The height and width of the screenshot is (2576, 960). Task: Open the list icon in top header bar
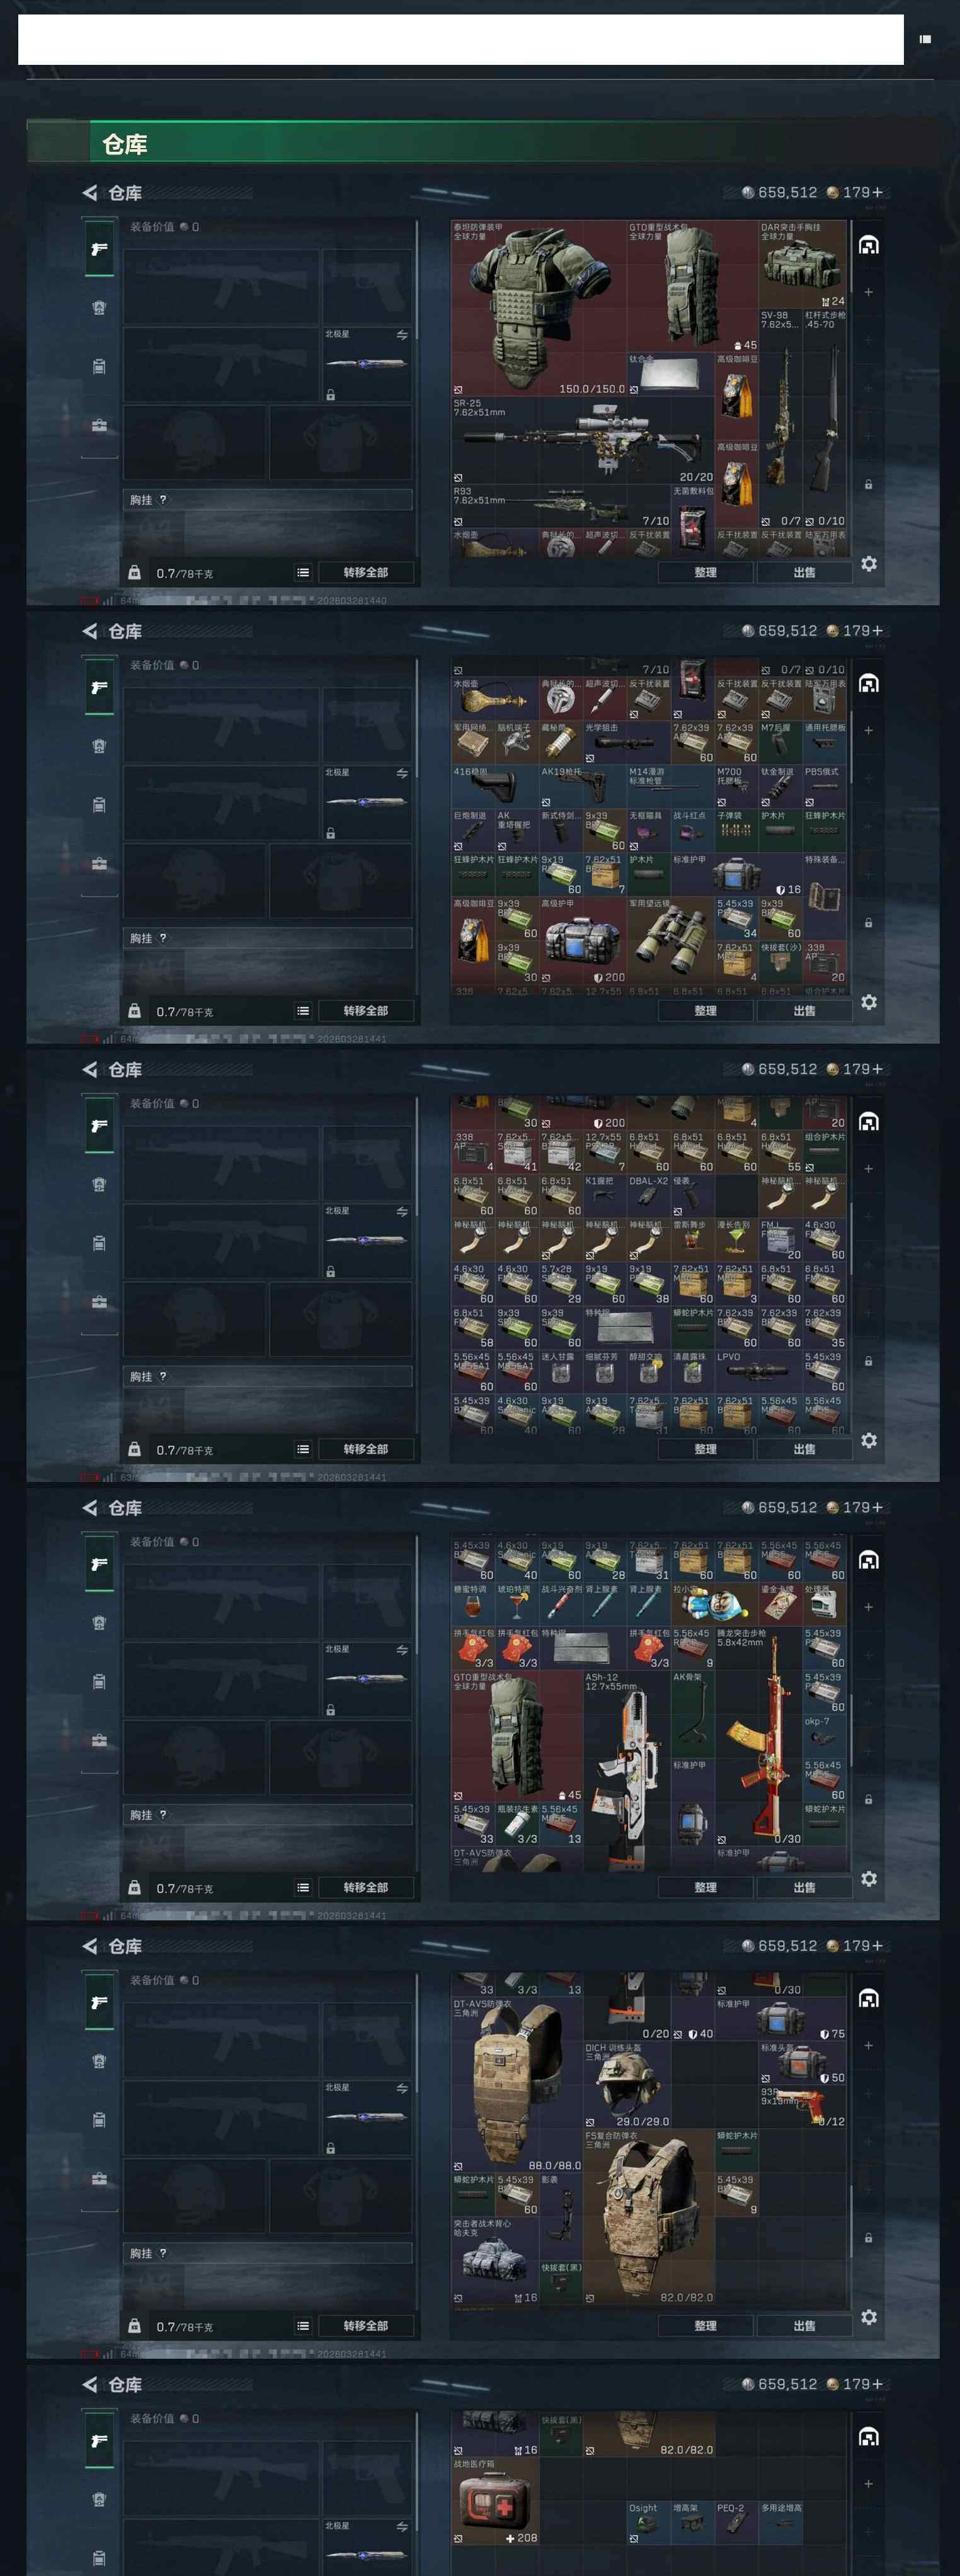[x=925, y=39]
